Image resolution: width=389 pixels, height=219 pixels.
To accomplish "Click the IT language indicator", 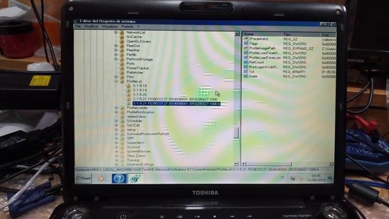I will coord(282,178).
